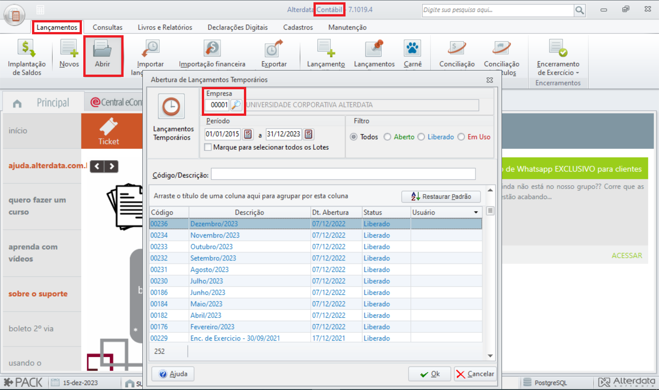
Task: Click the Ok button in the dialog
Action: [x=430, y=374]
